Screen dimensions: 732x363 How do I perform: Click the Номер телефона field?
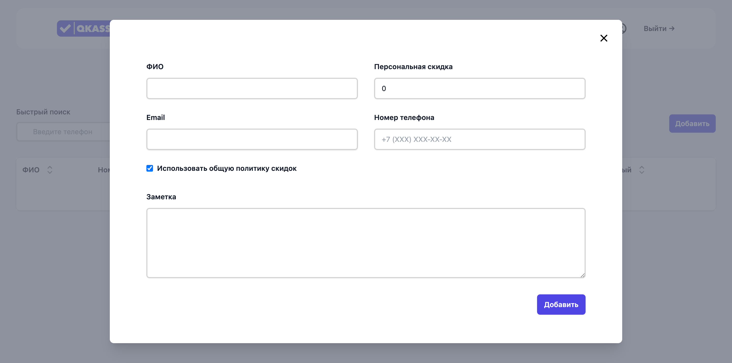pyautogui.click(x=479, y=139)
